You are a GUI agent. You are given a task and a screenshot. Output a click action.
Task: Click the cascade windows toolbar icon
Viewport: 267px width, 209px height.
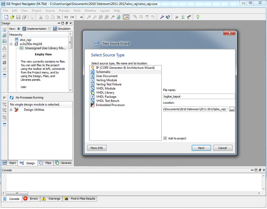(x=135, y=17)
